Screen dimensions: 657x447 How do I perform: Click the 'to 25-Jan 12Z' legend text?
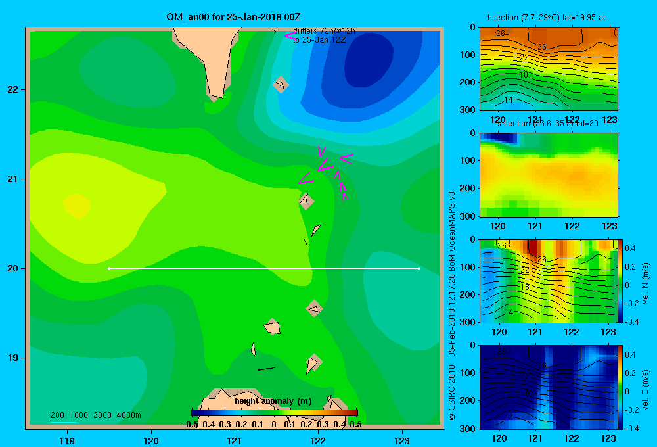click(319, 40)
